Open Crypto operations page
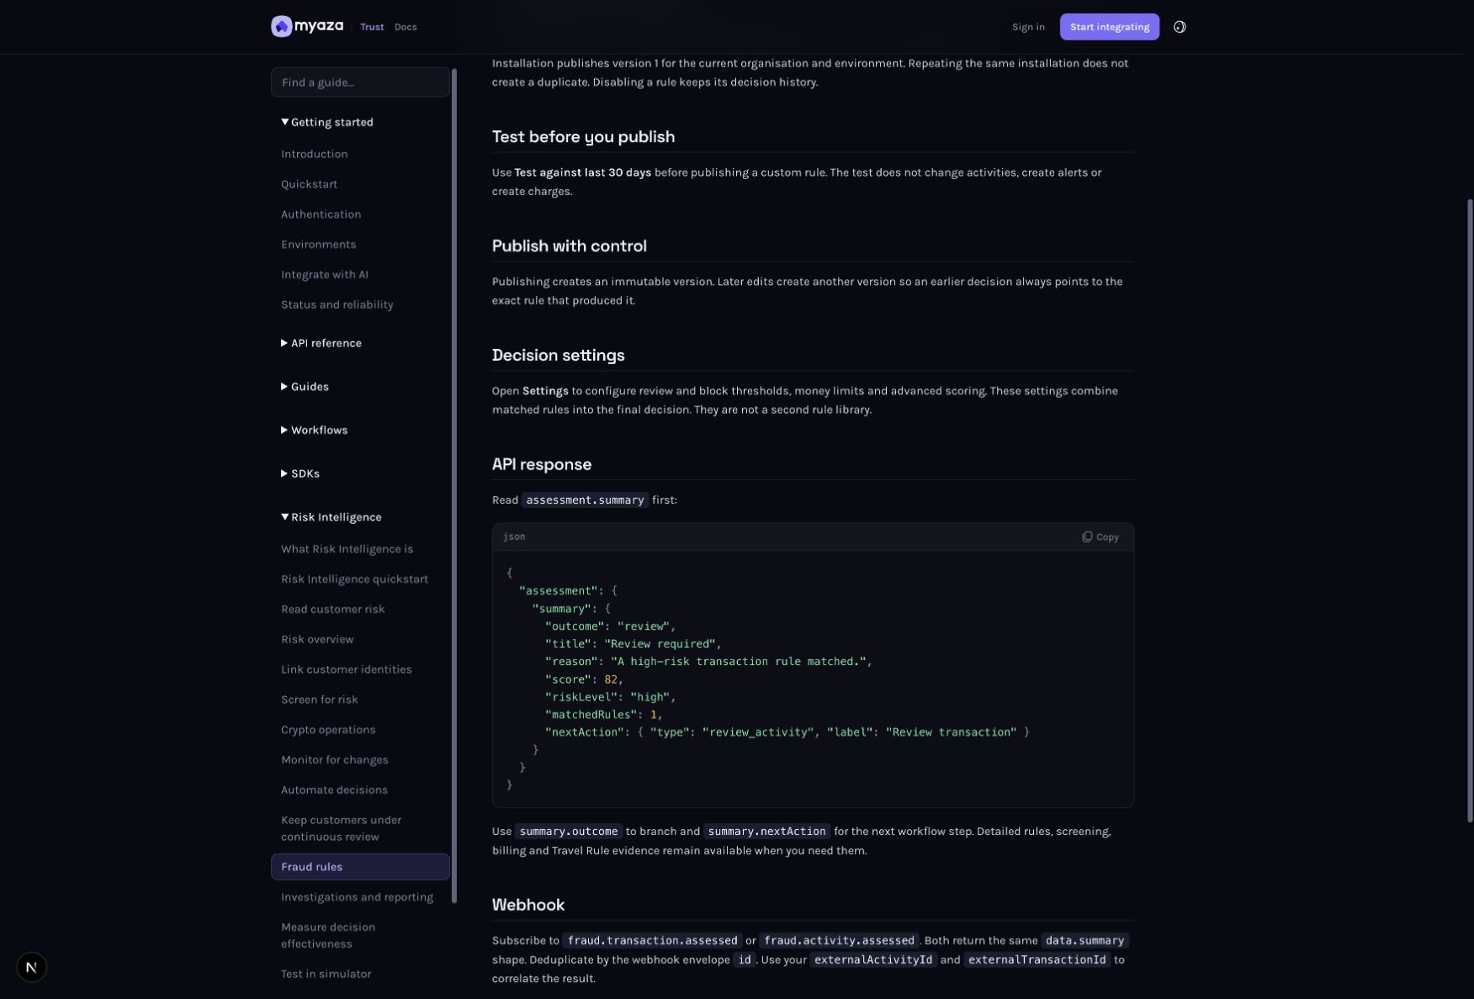1474x999 pixels. pyautogui.click(x=328, y=730)
